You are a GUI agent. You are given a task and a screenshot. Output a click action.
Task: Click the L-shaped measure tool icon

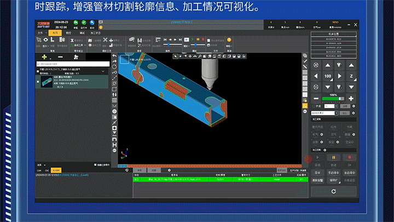coord(53,40)
